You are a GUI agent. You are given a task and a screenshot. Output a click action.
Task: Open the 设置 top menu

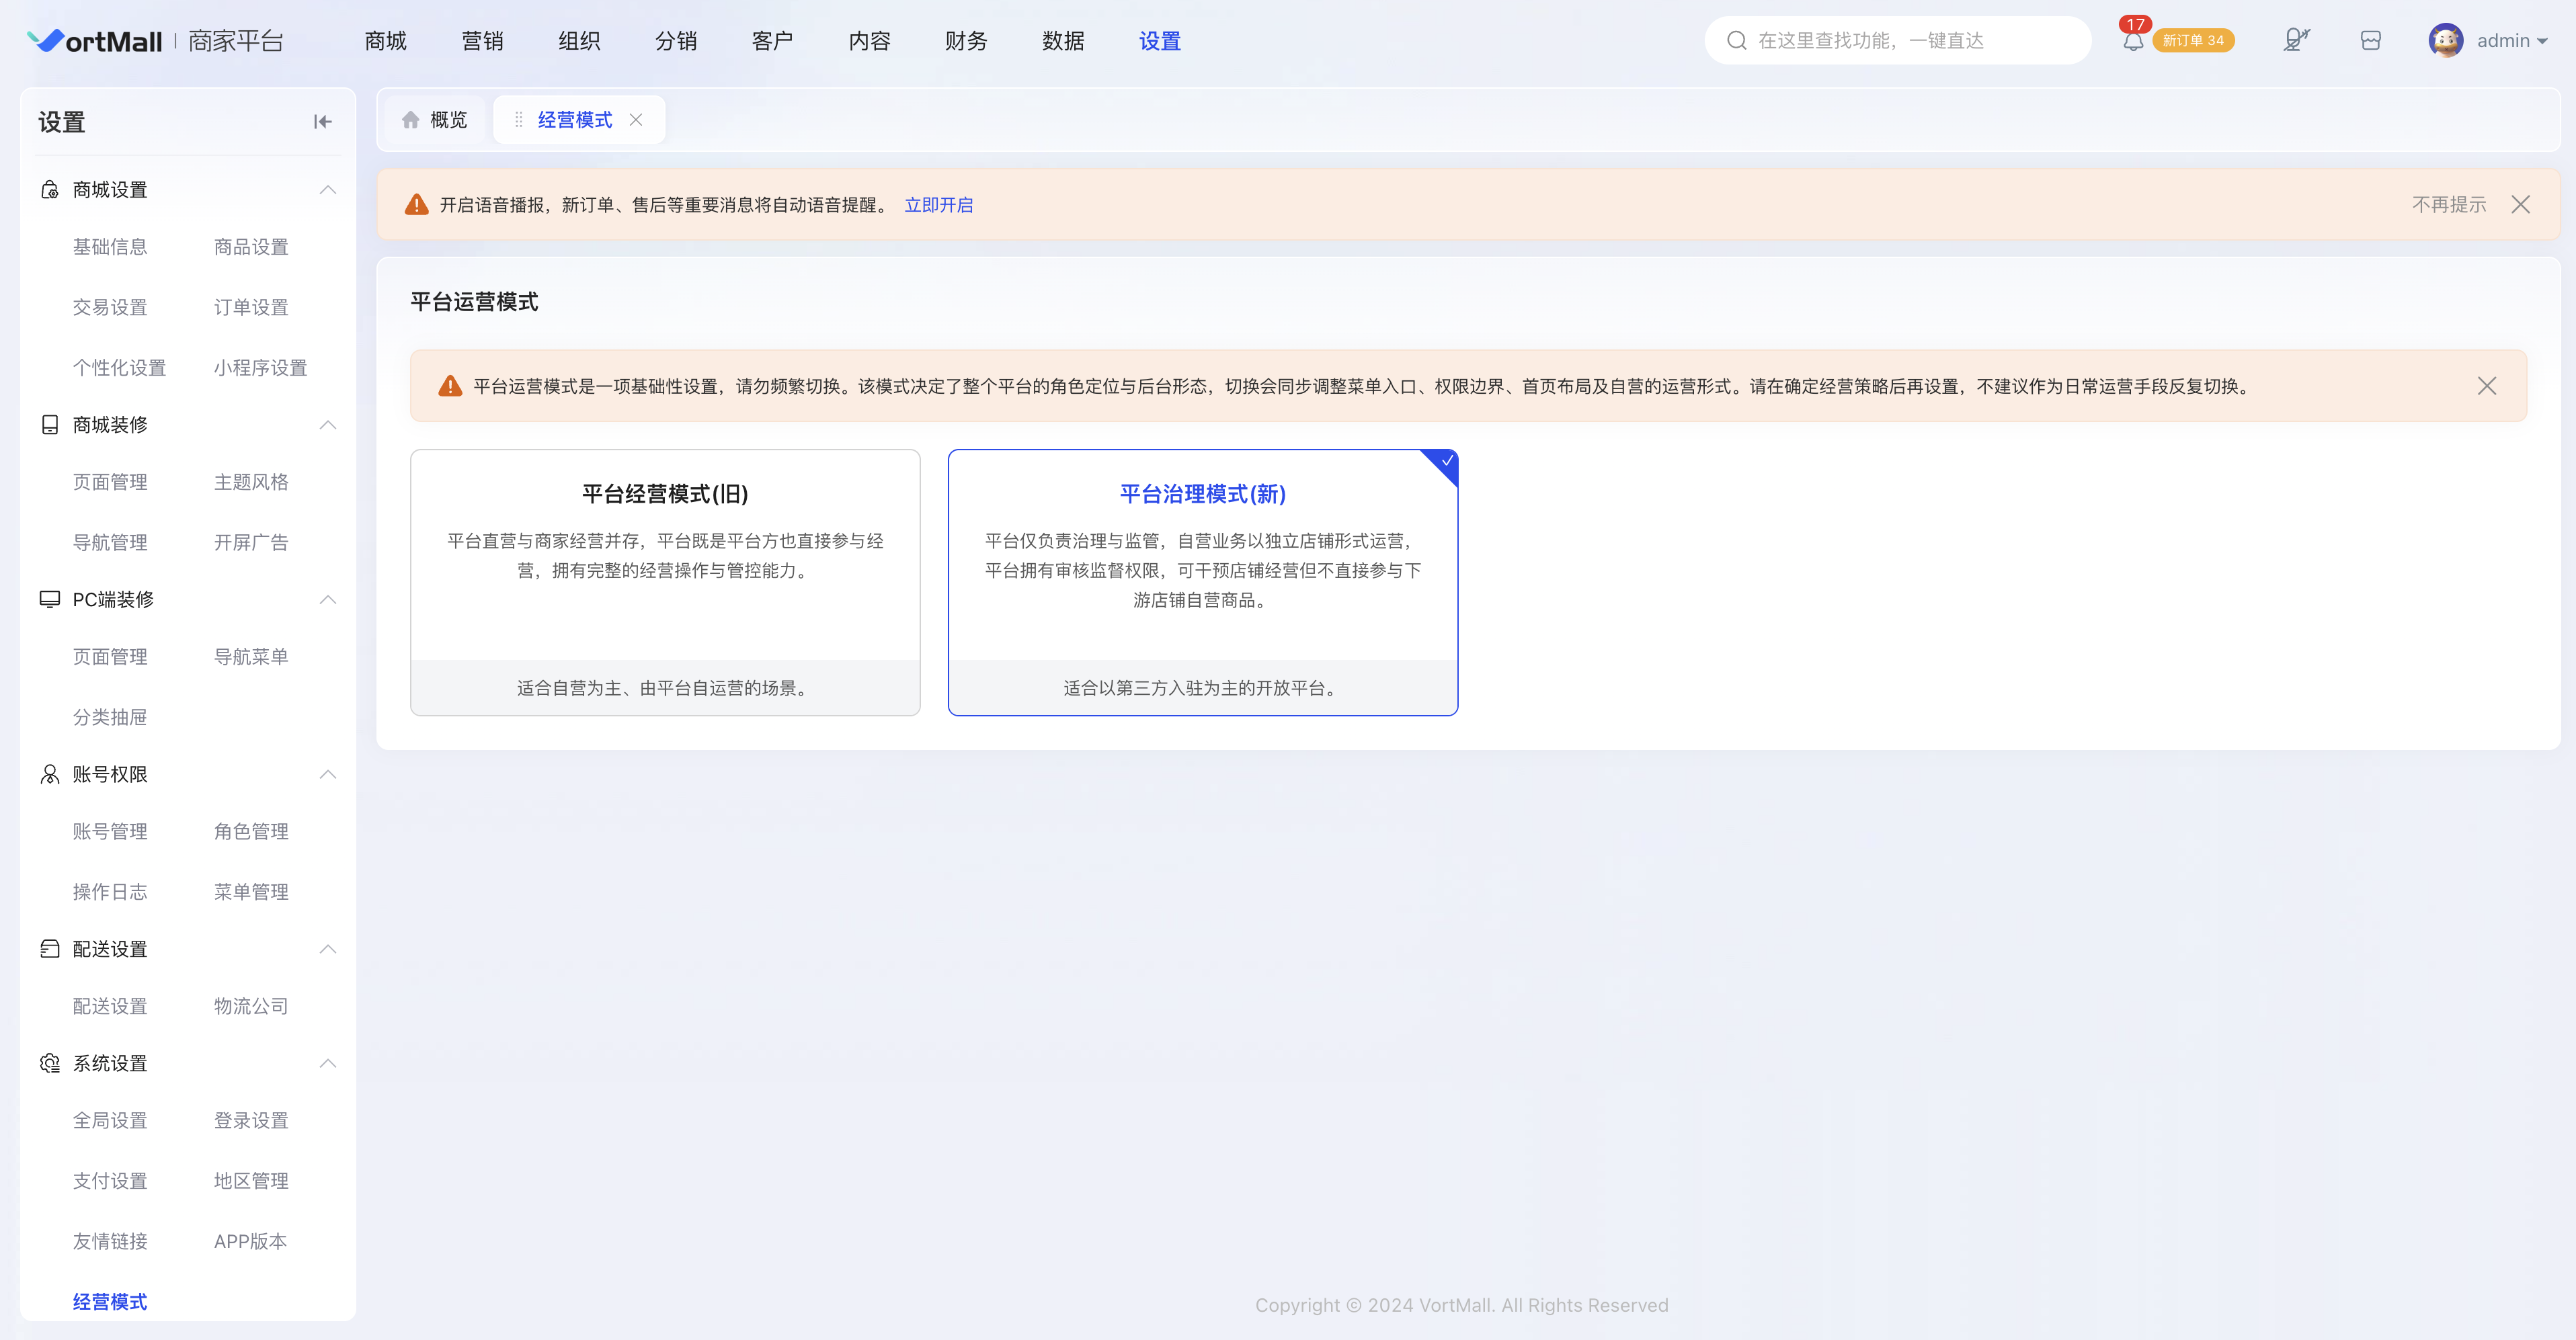coord(1160,41)
